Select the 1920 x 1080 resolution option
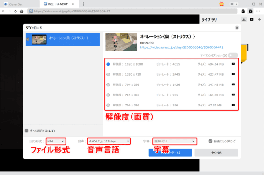The width and height of the screenshot is (264, 175). 108,64
